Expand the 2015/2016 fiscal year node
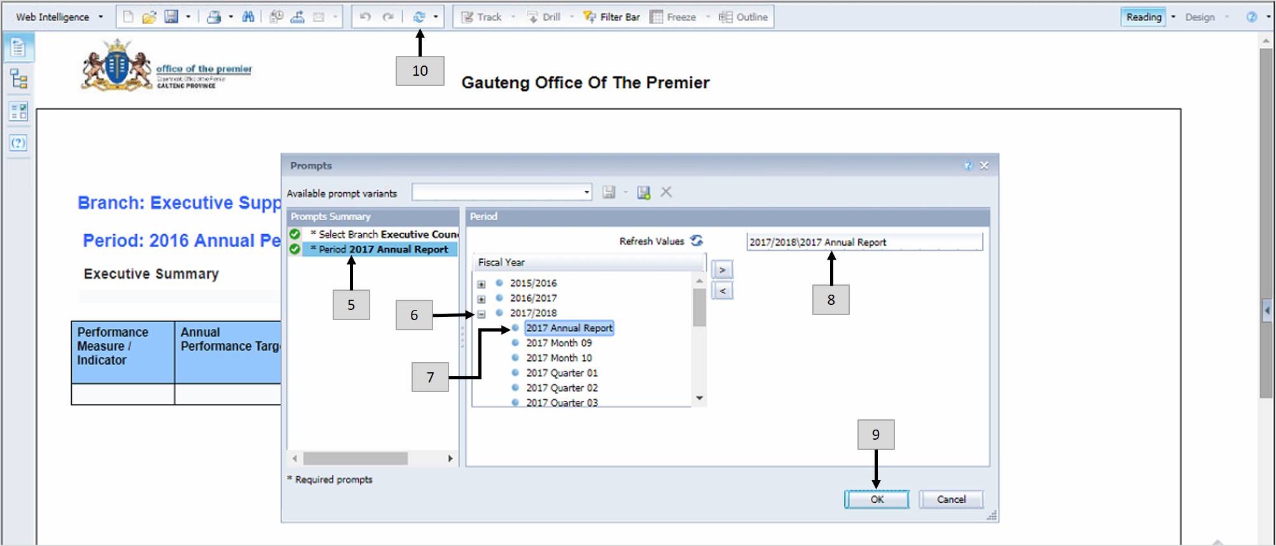Viewport: 1276px width, 546px height. [482, 284]
